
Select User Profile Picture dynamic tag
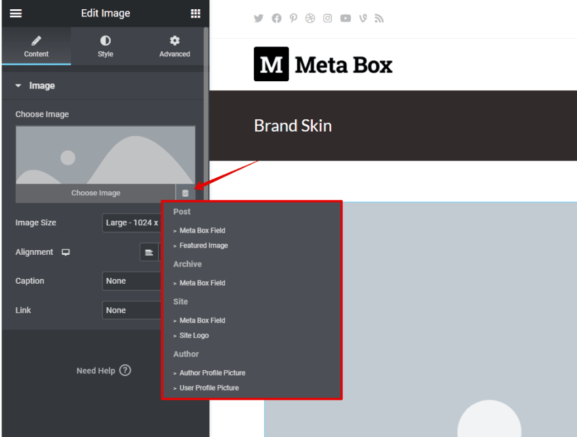[x=209, y=388]
